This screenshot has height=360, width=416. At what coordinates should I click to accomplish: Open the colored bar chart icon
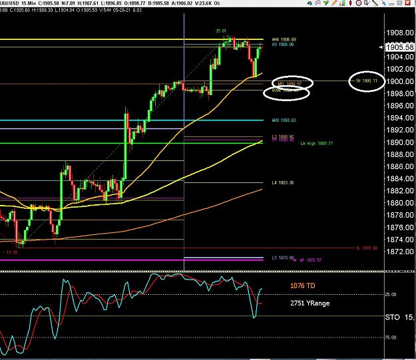(343, 3)
